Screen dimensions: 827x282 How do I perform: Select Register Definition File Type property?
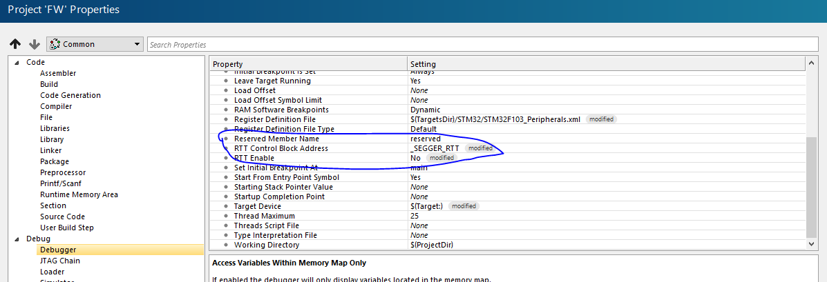(x=284, y=129)
